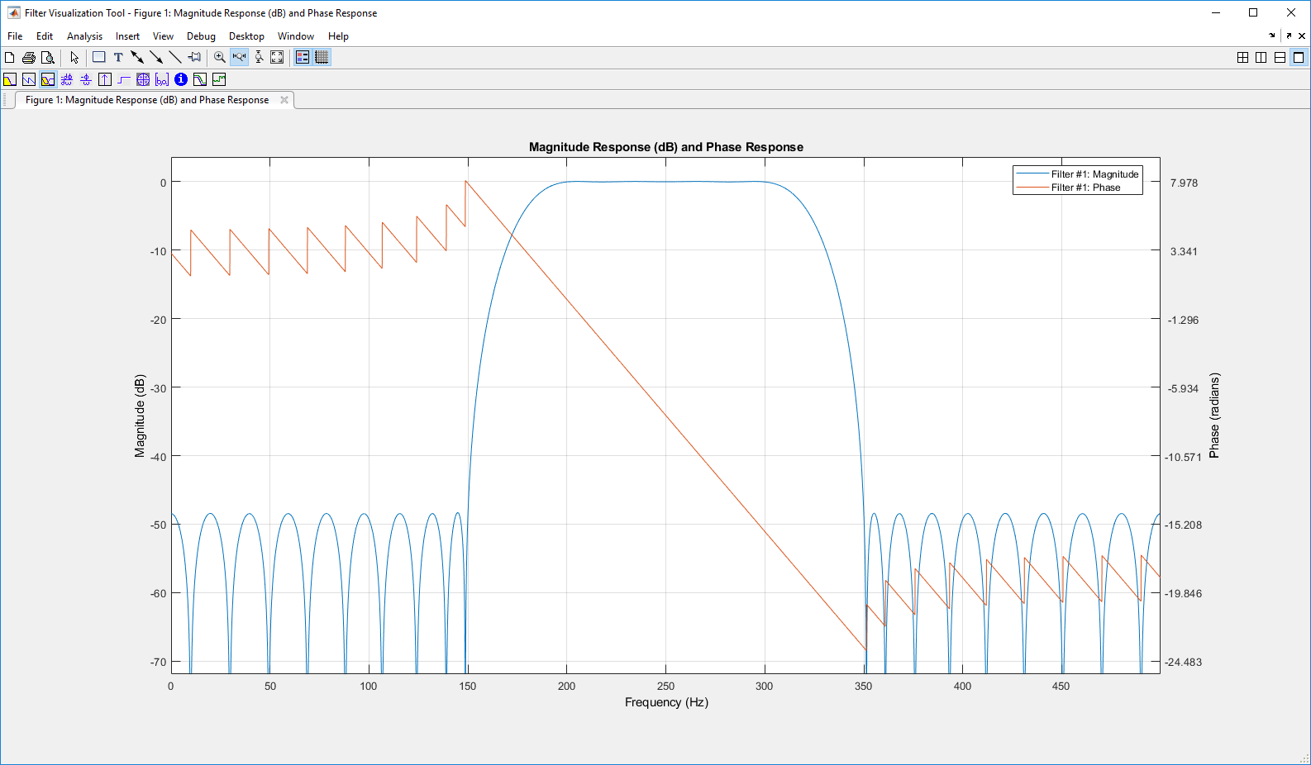The width and height of the screenshot is (1311, 765).
Task: Toggle the Zoom X-Axis tool
Action: 239,57
